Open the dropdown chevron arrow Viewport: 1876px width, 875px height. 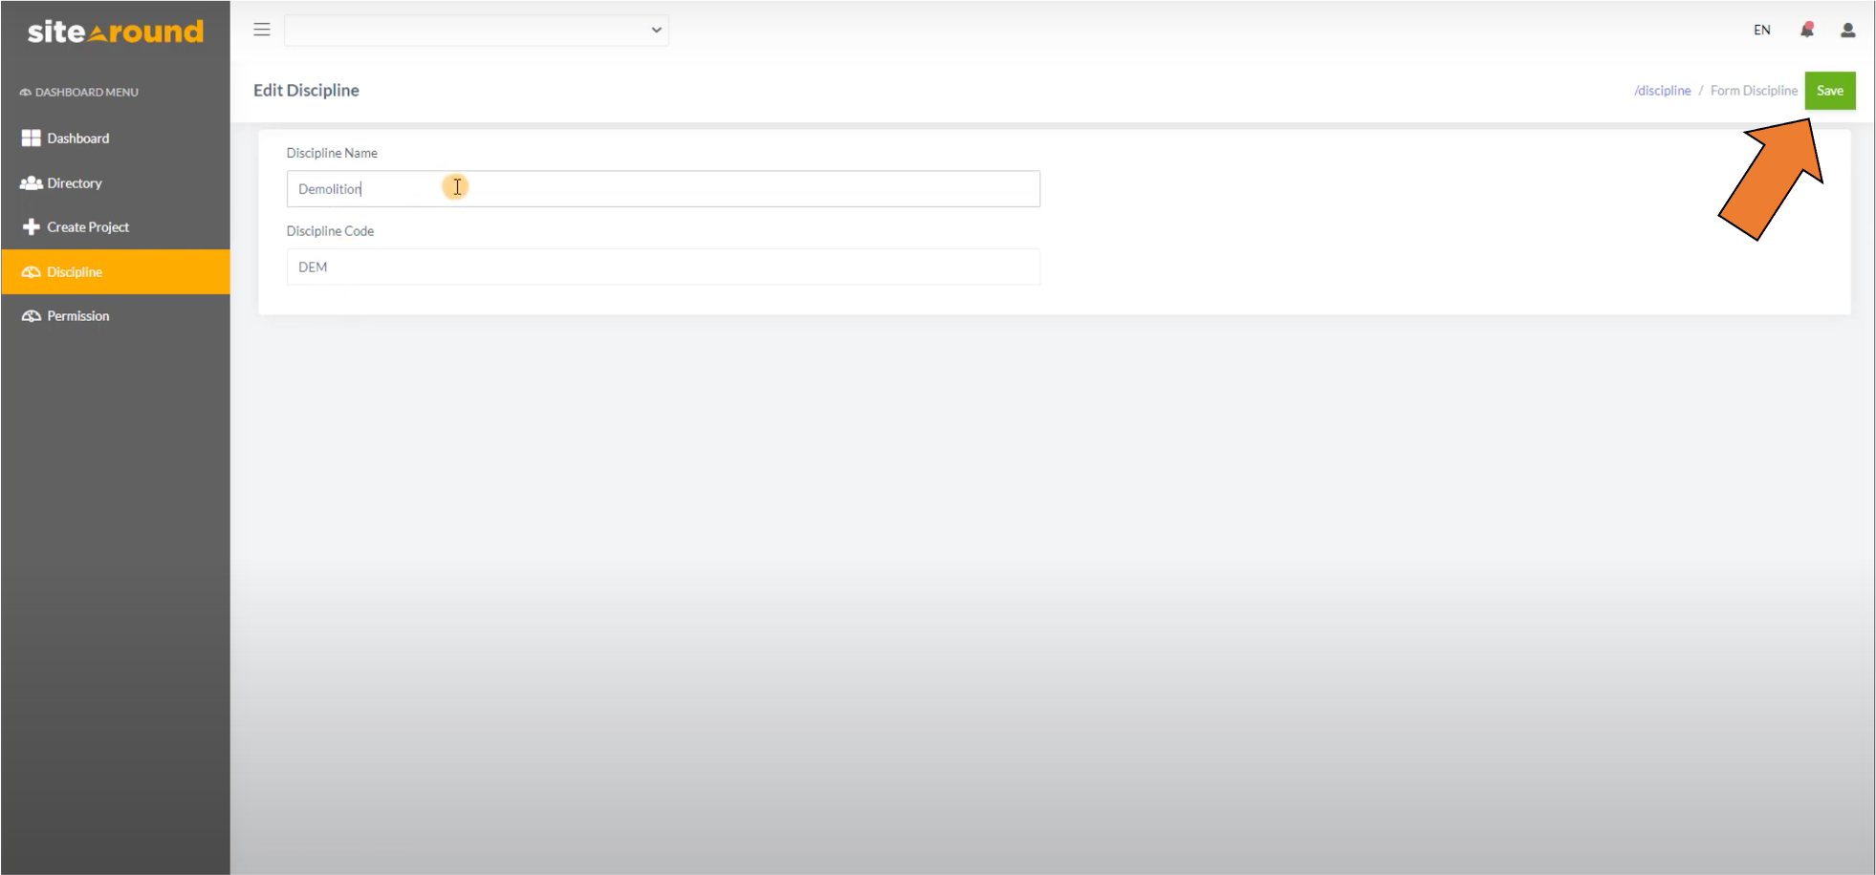point(656,30)
